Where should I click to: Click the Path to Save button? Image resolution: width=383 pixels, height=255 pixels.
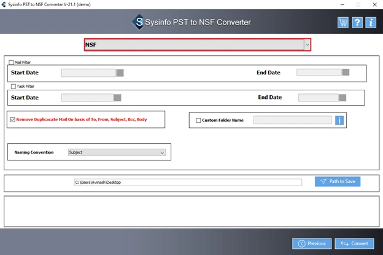click(x=338, y=181)
